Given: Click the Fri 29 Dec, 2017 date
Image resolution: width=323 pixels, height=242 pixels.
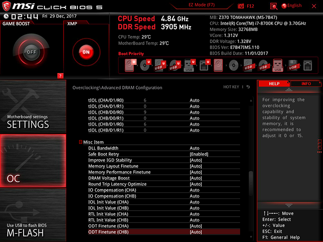Looking at the screenshot, I should (60, 16).
